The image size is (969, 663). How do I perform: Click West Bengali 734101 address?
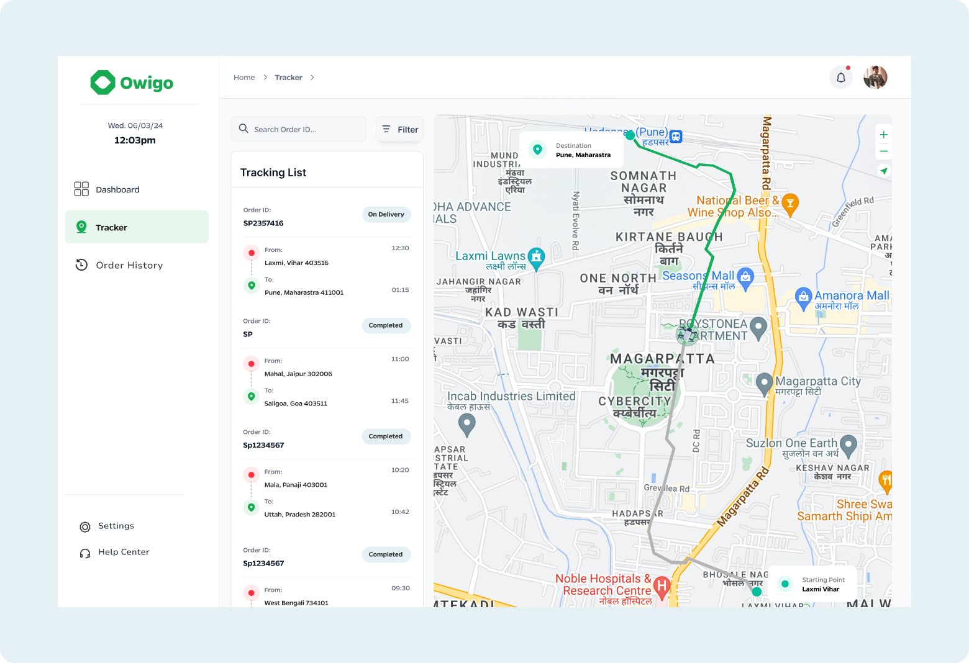(x=296, y=603)
